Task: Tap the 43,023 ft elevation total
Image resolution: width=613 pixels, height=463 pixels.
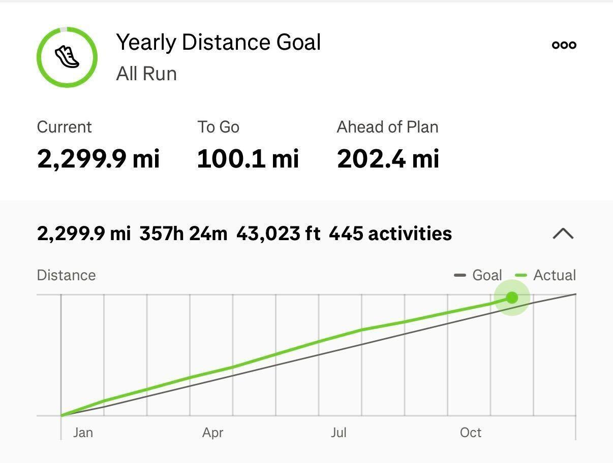Action: [x=278, y=234]
